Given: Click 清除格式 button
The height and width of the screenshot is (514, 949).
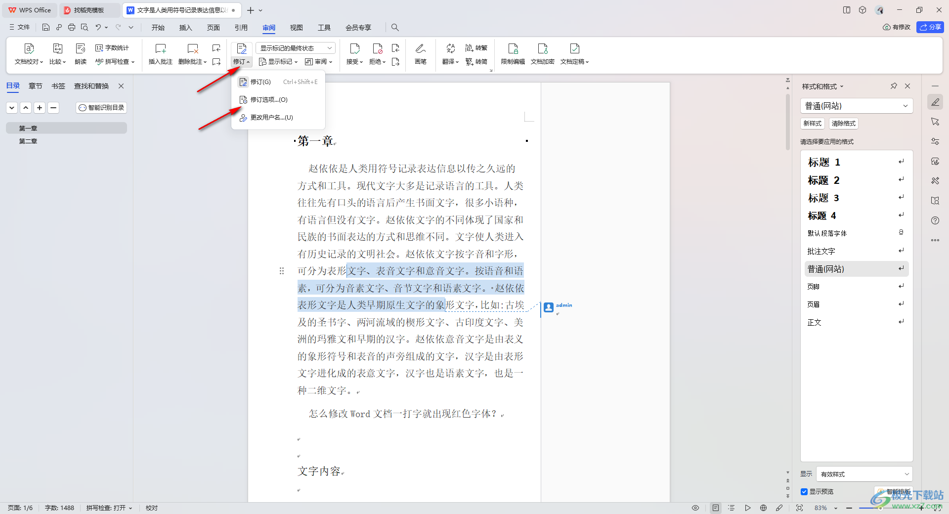Looking at the screenshot, I should 844,124.
